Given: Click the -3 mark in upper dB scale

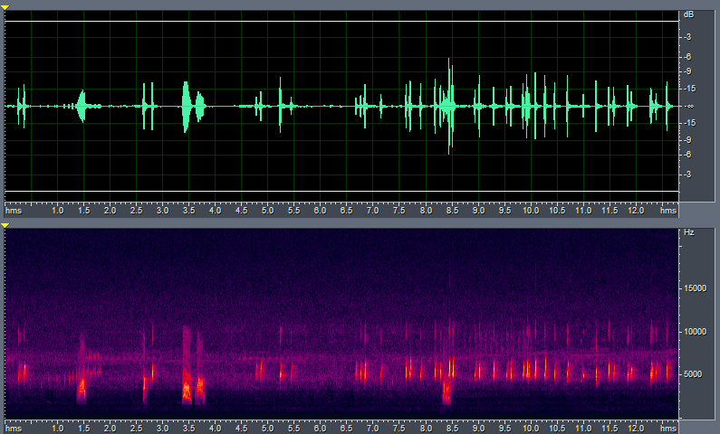Looking at the screenshot, I should (x=687, y=37).
